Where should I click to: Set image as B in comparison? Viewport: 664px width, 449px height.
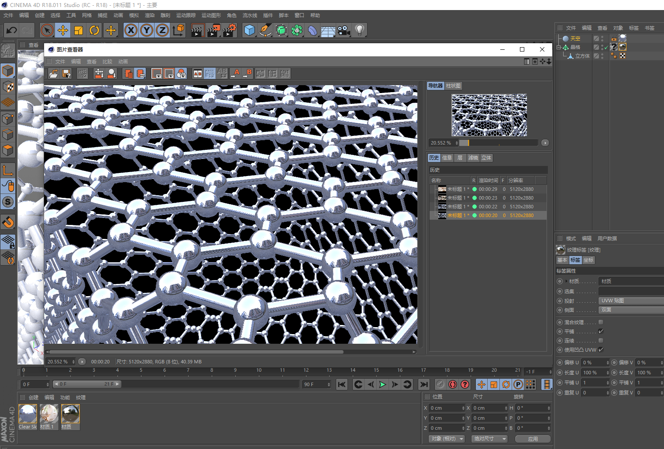click(248, 73)
